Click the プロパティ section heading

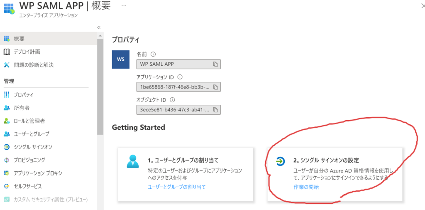[x=126, y=40]
